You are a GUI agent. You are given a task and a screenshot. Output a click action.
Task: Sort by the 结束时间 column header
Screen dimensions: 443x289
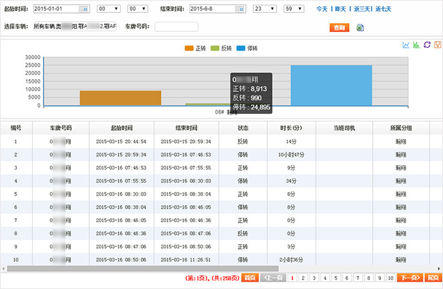(186, 128)
